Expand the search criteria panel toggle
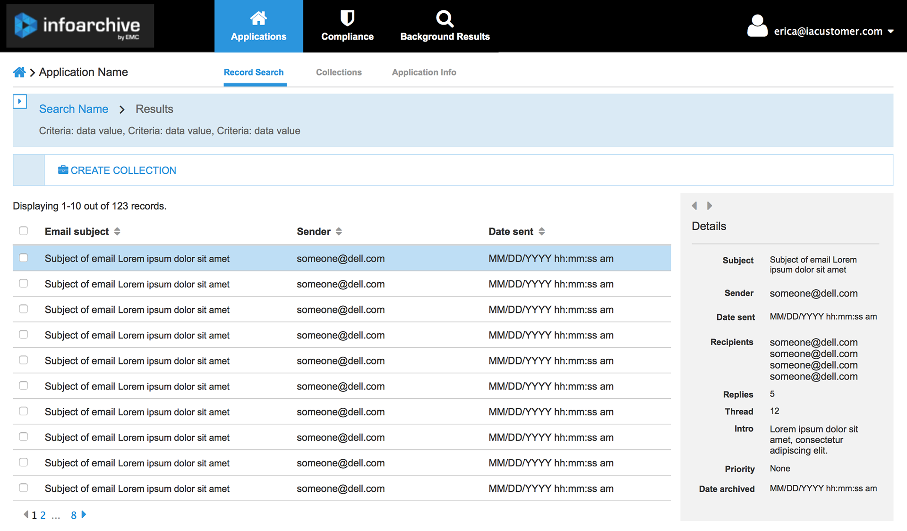Viewport: 907px width, 531px height. point(20,101)
